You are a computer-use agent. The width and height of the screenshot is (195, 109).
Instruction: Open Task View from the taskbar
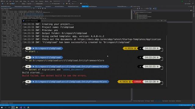click(x=9, y=107)
